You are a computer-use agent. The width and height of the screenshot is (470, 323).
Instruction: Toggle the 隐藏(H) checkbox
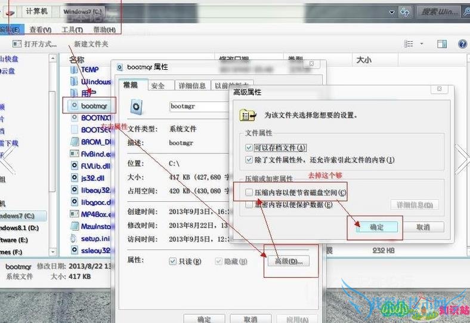pyautogui.click(x=218, y=262)
